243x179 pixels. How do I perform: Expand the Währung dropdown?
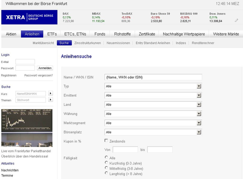click(153, 114)
